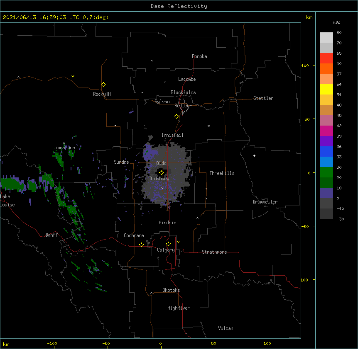358x349 pixels.
Task: Click the dBZ legend heading
Action: pos(336,22)
